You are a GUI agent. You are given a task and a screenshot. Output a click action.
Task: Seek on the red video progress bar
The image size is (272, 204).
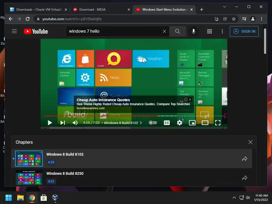[x=101, y=116]
